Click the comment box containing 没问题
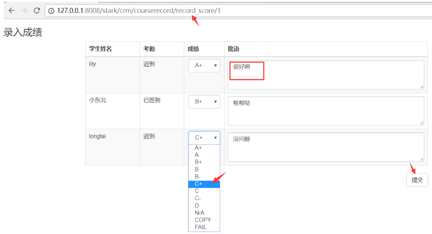432x234 pixels. [x=326, y=147]
